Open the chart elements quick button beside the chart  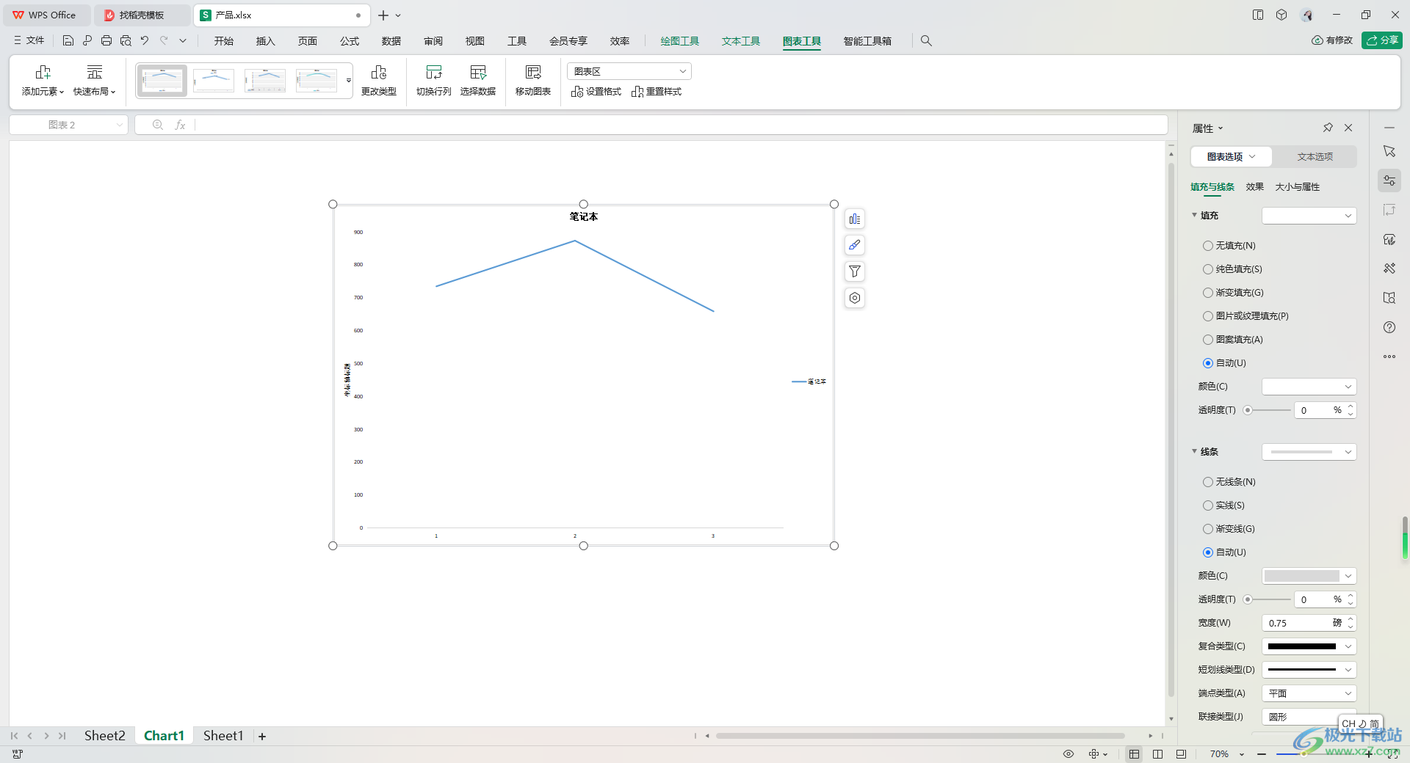click(x=855, y=219)
